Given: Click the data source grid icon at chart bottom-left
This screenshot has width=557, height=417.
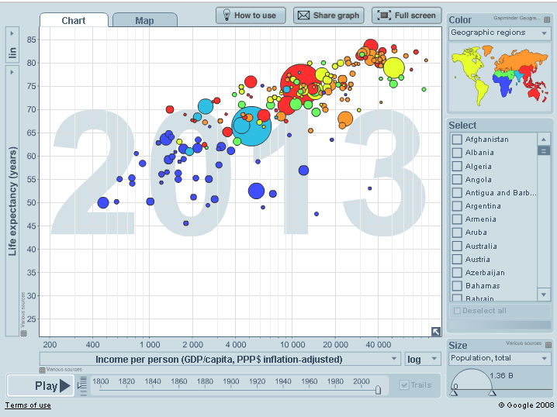Looking at the screenshot, I should coord(23,333).
